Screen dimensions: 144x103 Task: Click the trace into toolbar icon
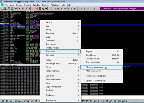click(x=37, y=9)
